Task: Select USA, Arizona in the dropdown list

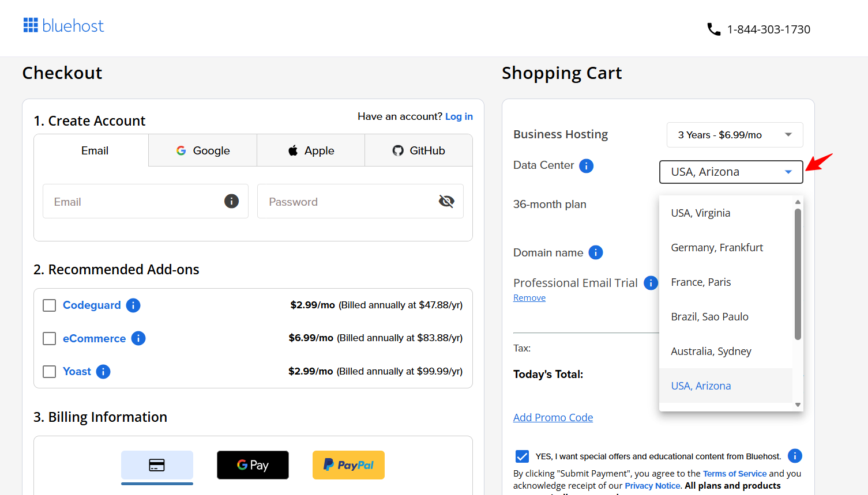Action: [726, 386]
